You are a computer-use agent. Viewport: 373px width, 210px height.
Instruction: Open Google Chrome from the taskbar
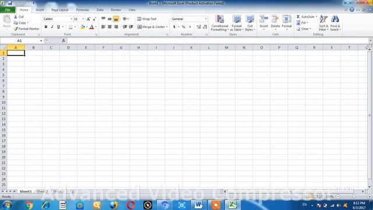(29, 205)
